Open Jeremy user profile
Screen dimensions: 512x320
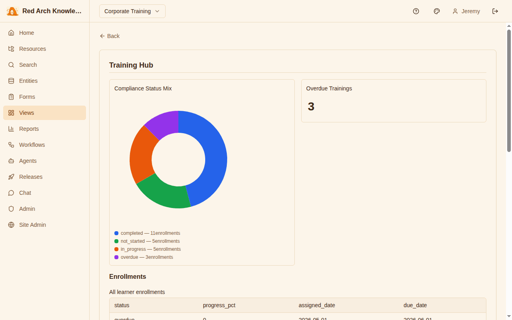point(466,11)
